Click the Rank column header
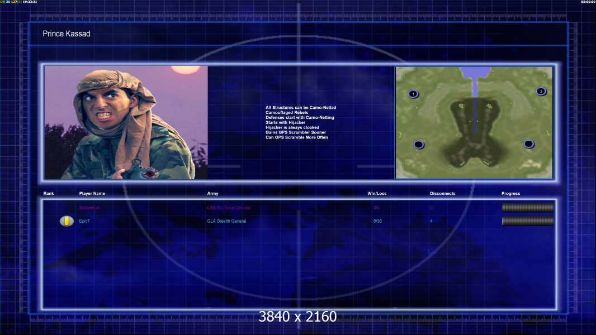 click(x=49, y=194)
